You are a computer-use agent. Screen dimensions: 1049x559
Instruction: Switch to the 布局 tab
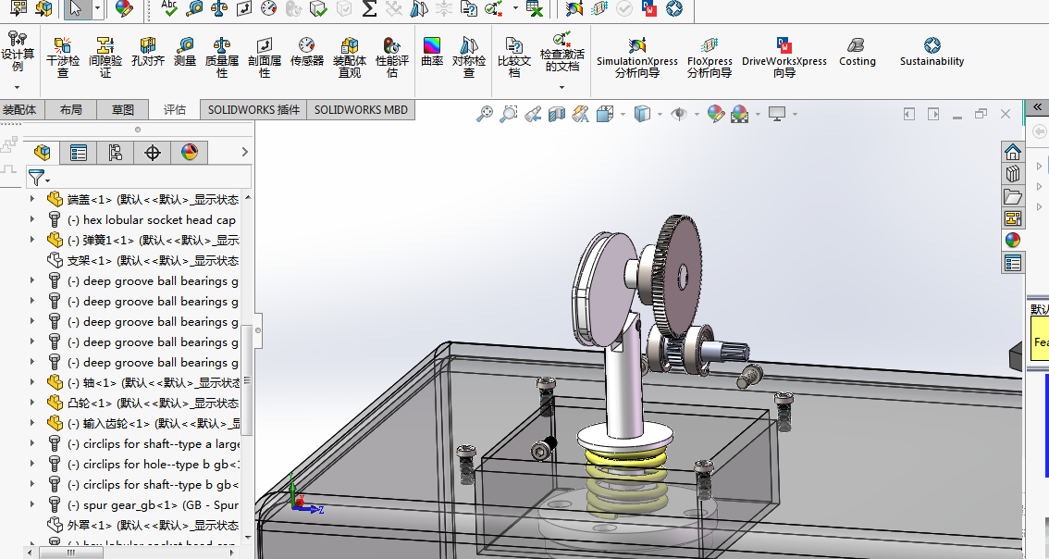click(x=71, y=110)
